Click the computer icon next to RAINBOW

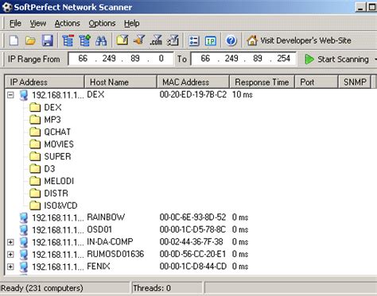24,218
